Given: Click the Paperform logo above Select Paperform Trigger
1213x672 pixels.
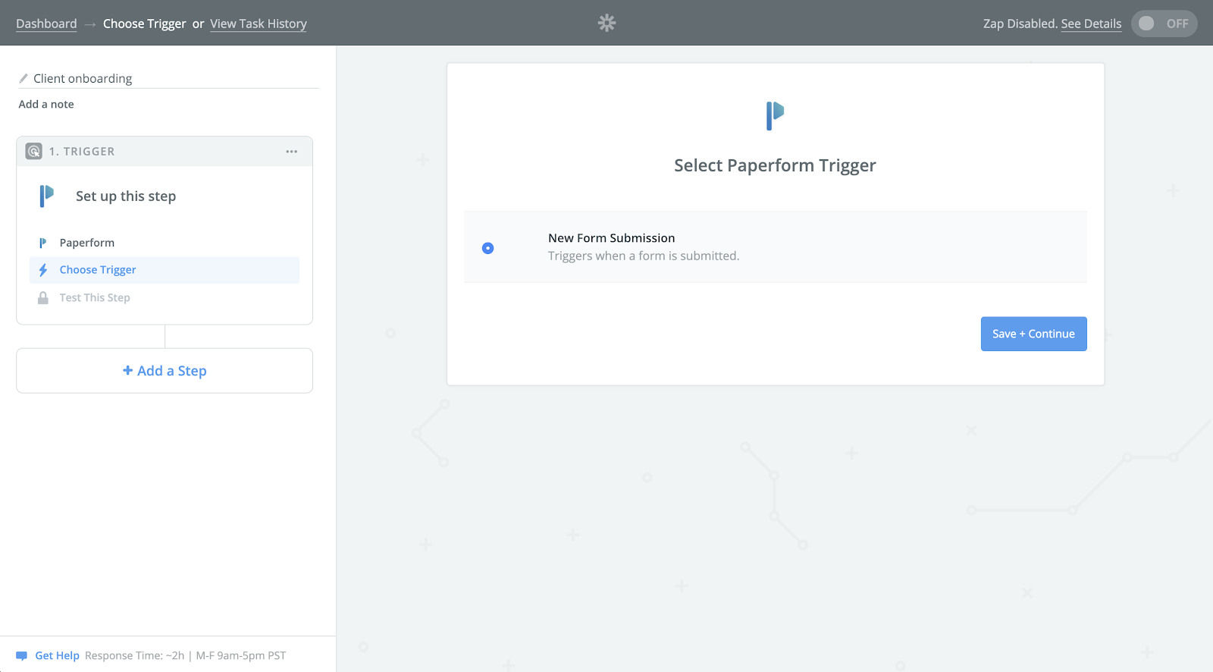Looking at the screenshot, I should (775, 116).
